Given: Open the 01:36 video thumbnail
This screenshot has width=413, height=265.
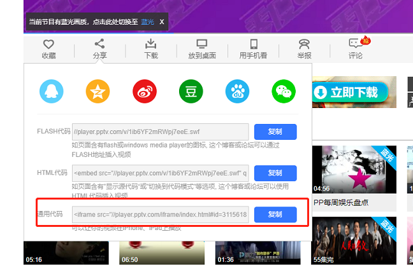Looking at the screenshot, I should point(258,253).
